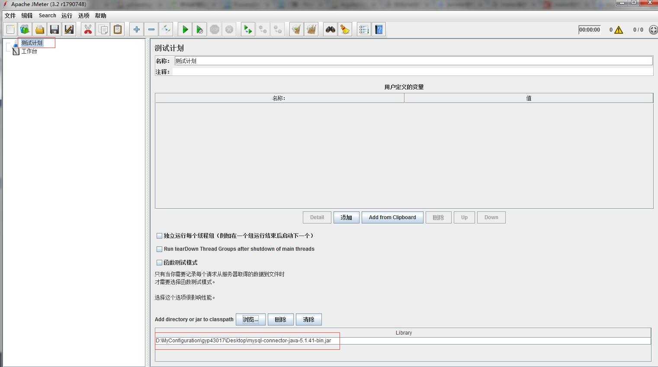Tick Run tearDown Thread Groups checkbox
Viewport: 658px width, 367px height.
[x=159, y=249]
